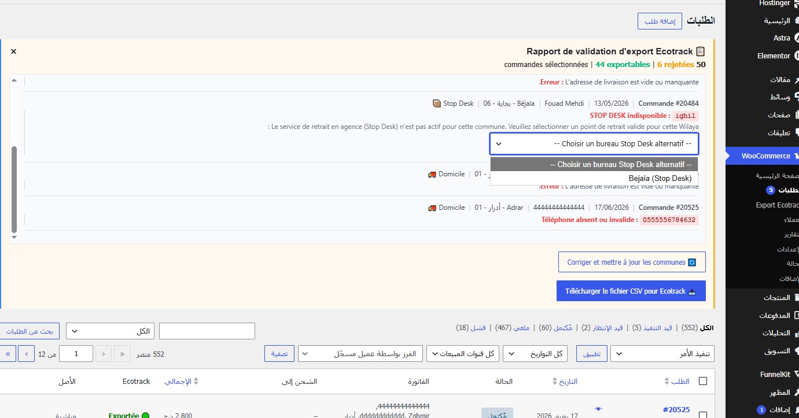Click the invalid phone number 0555556784632

click(x=669, y=220)
